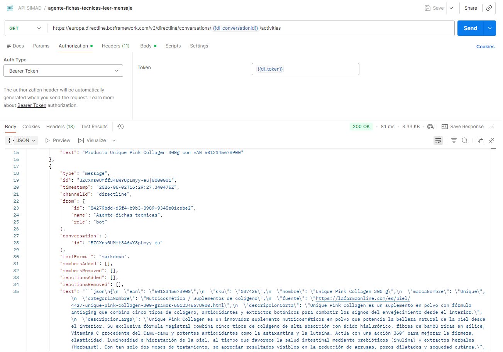Screen dimensions: 503x352
Task: Click the Cookies link at right
Action: click(x=485, y=47)
